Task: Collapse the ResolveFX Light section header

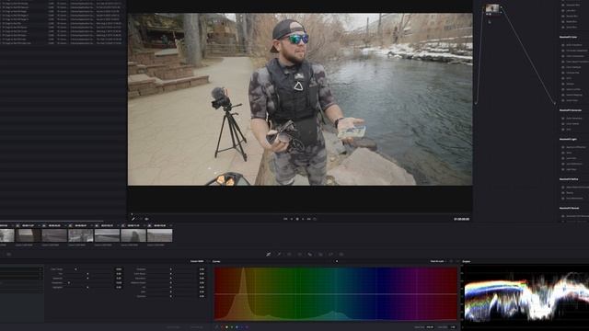Action: 568,139
